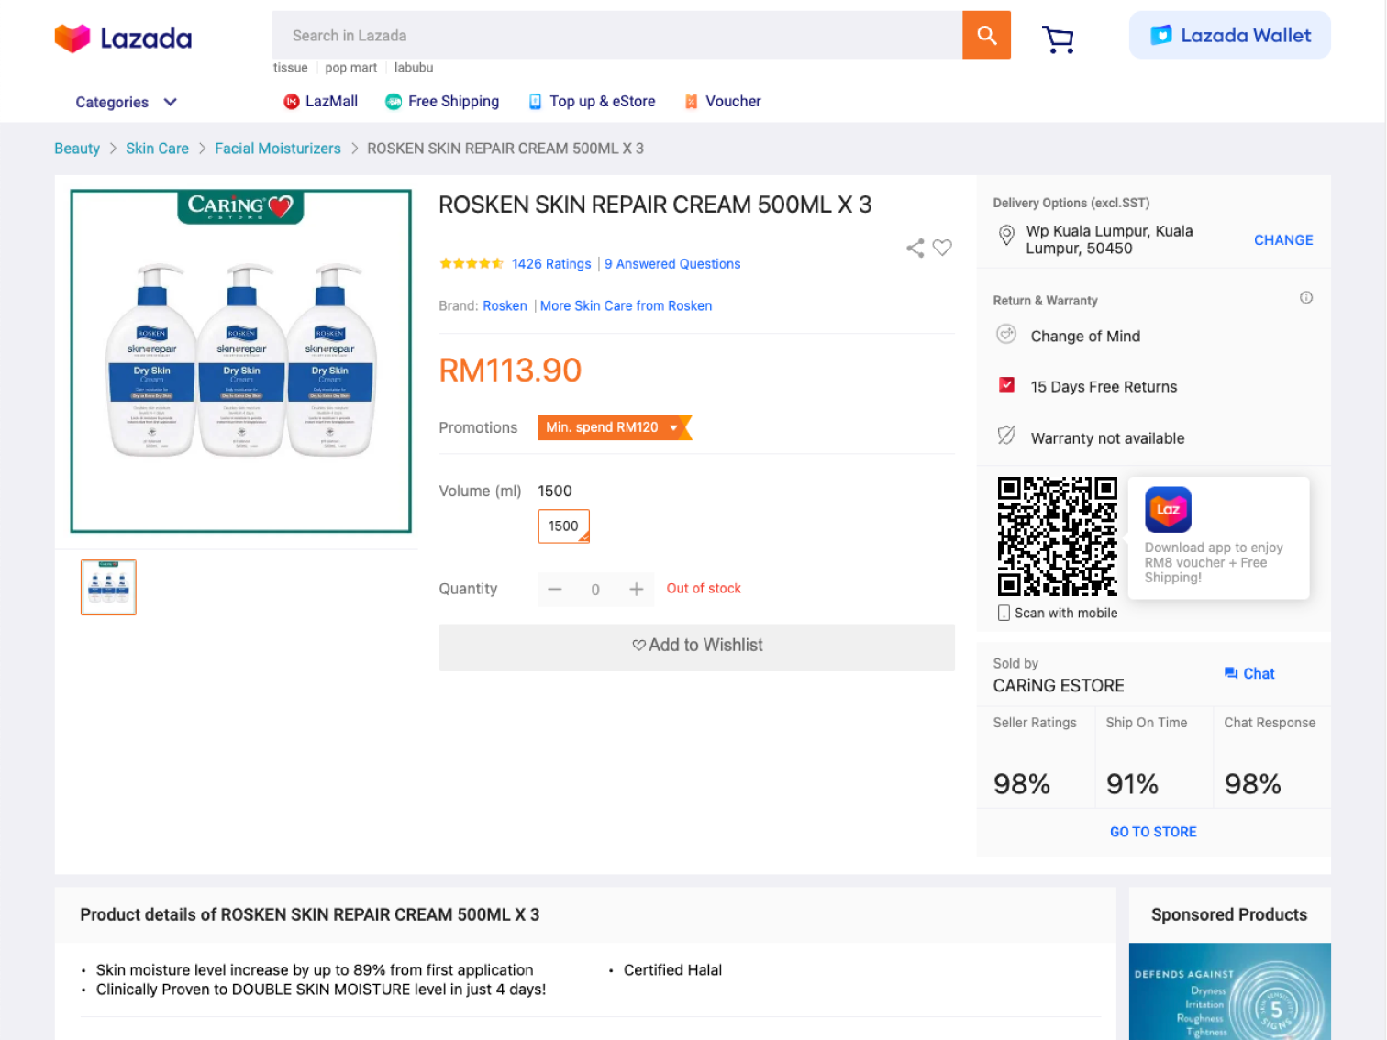Open the shopping cart
Image resolution: width=1387 pixels, height=1040 pixels.
tap(1058, 39)
